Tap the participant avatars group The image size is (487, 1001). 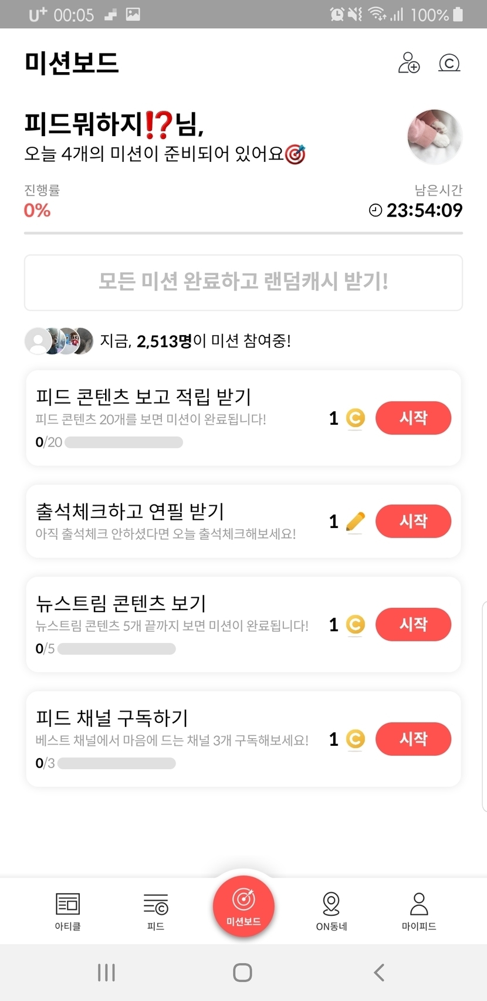[x=59, y=341]
